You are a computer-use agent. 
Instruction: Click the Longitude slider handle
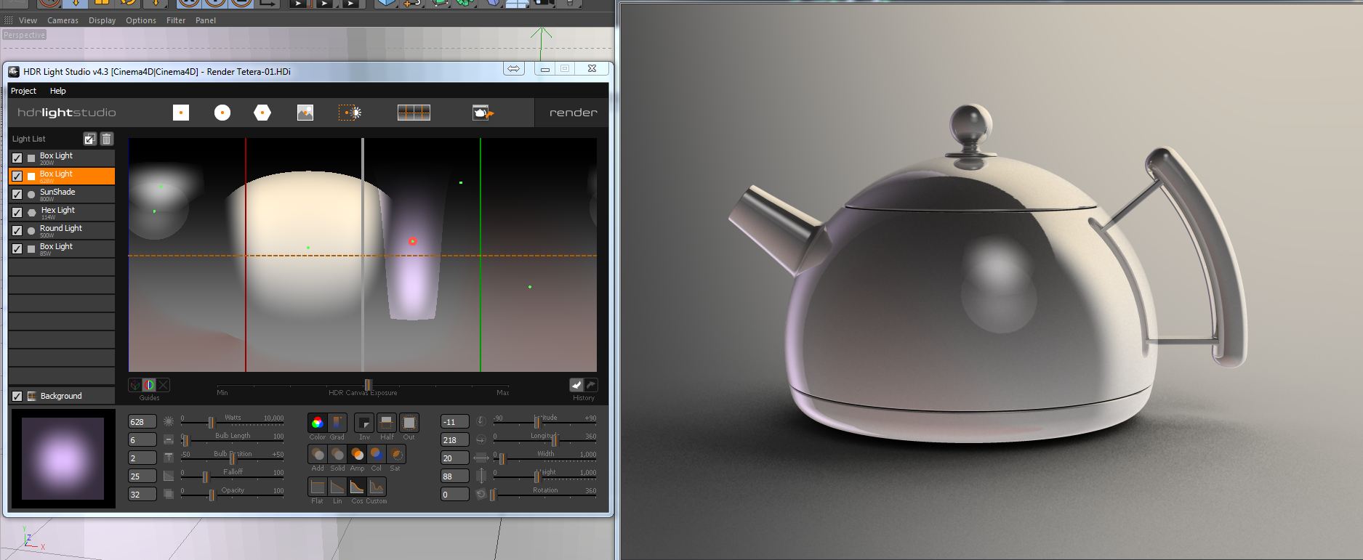[555, 441]
